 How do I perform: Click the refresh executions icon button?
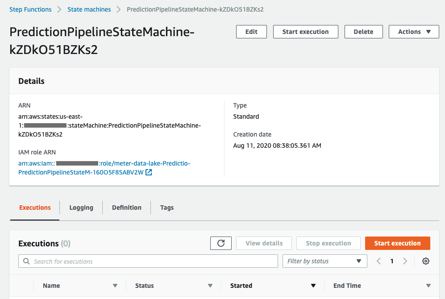click(221, 243)
